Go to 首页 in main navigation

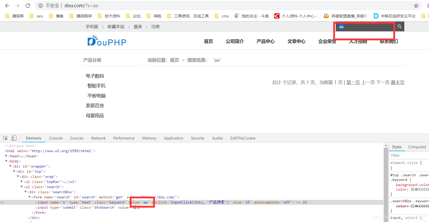point(208,41)
